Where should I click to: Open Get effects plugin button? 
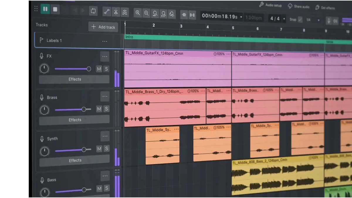325,7
